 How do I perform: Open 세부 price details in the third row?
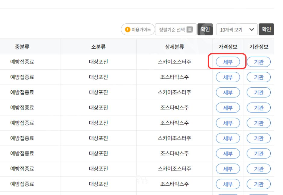[228, 92]
